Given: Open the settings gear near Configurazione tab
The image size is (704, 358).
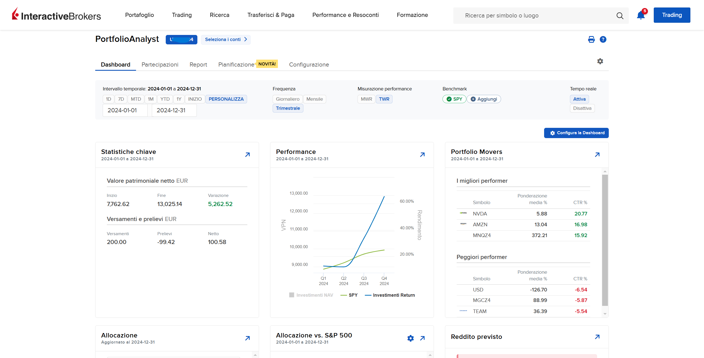Looking at the screenshot, I should [x=600, y=61].
